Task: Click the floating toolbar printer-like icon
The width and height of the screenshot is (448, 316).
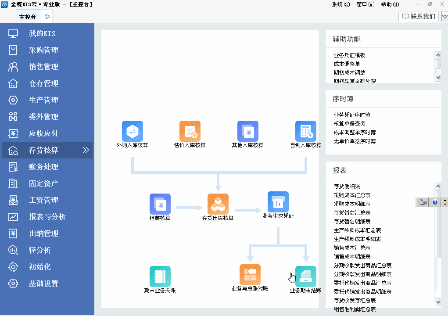Action: 423,202
